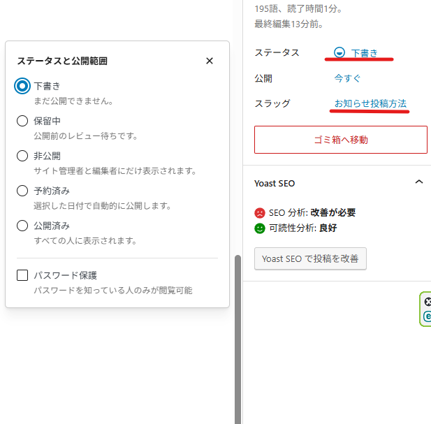Image resolution: width=431 pixels, height=424 pixels.
Task: Set status to 非公開
Action: [22, 156]
